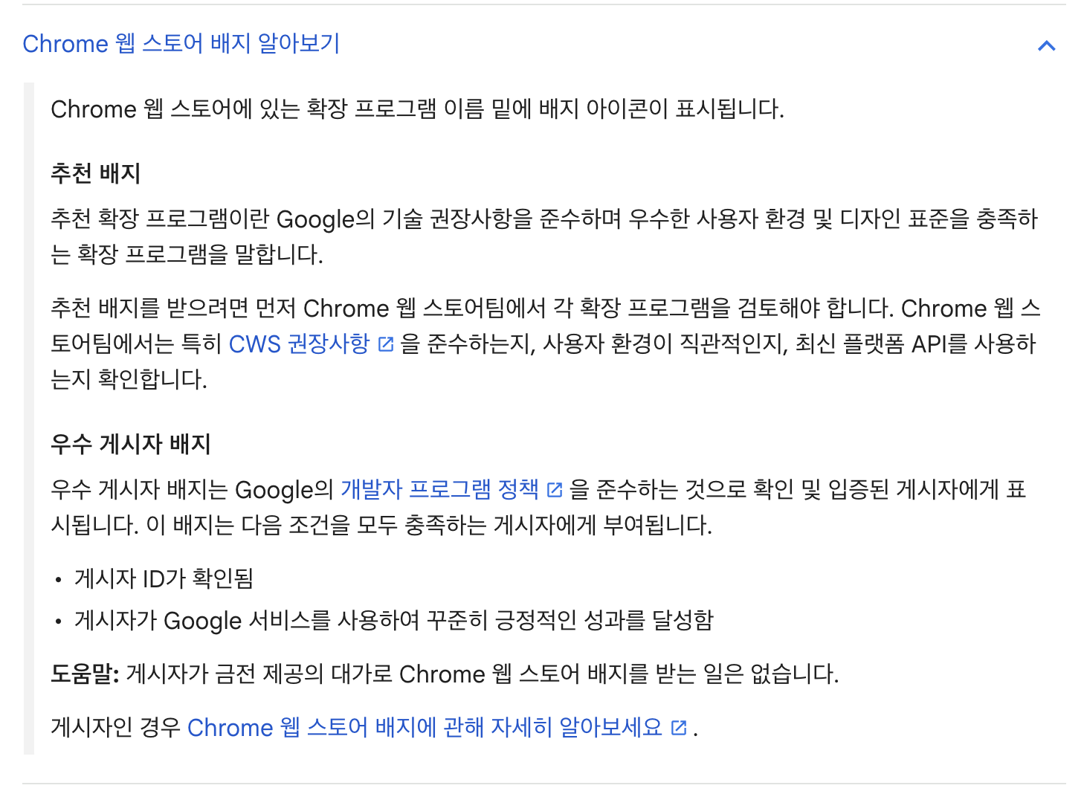This screenshot has width=1084, height=794.
Task: Click the section header chevron to hide content
Action: pyautogui.click(x=1047, y=45)
